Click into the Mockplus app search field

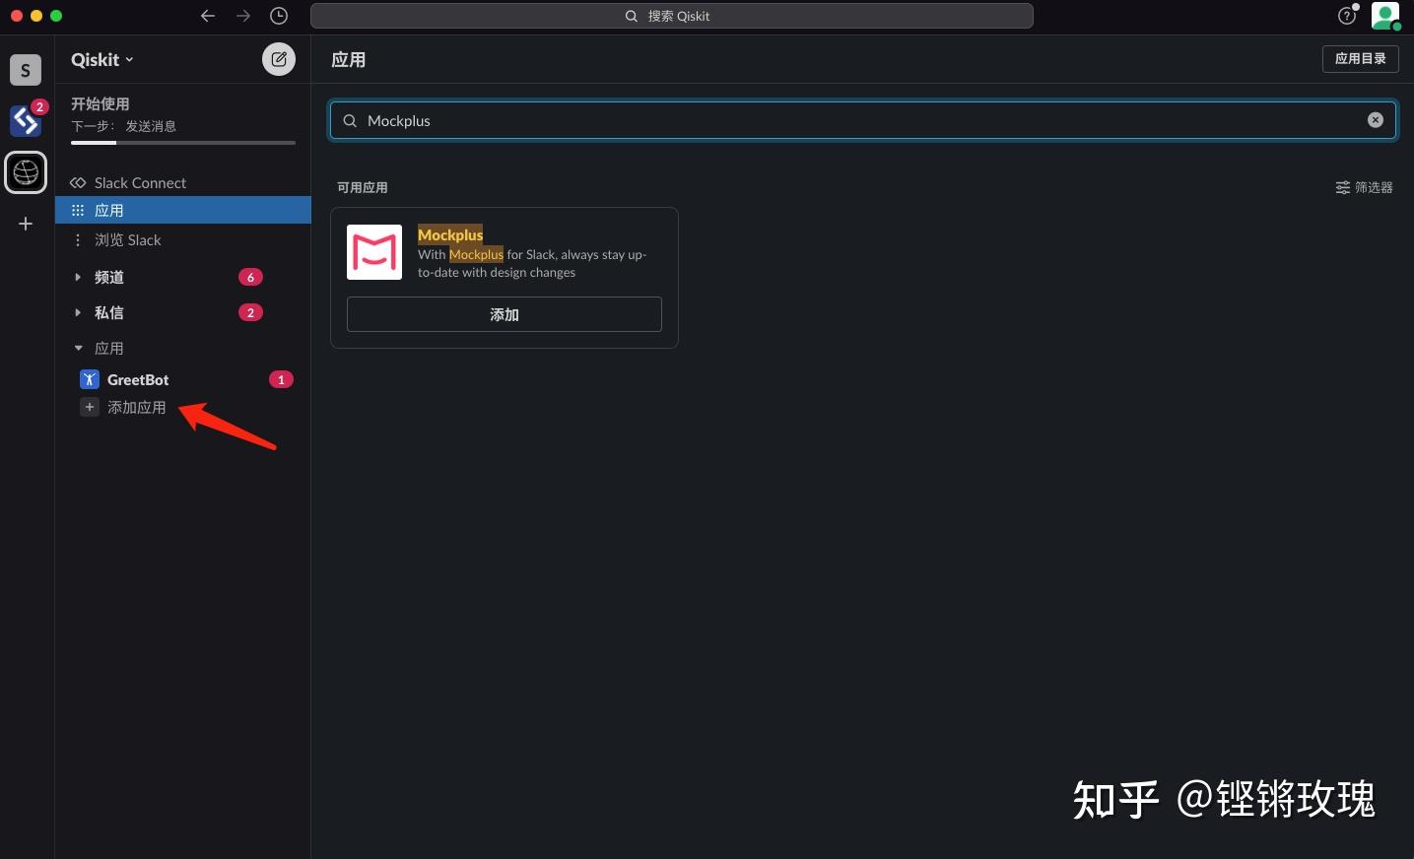coord(862,120)
